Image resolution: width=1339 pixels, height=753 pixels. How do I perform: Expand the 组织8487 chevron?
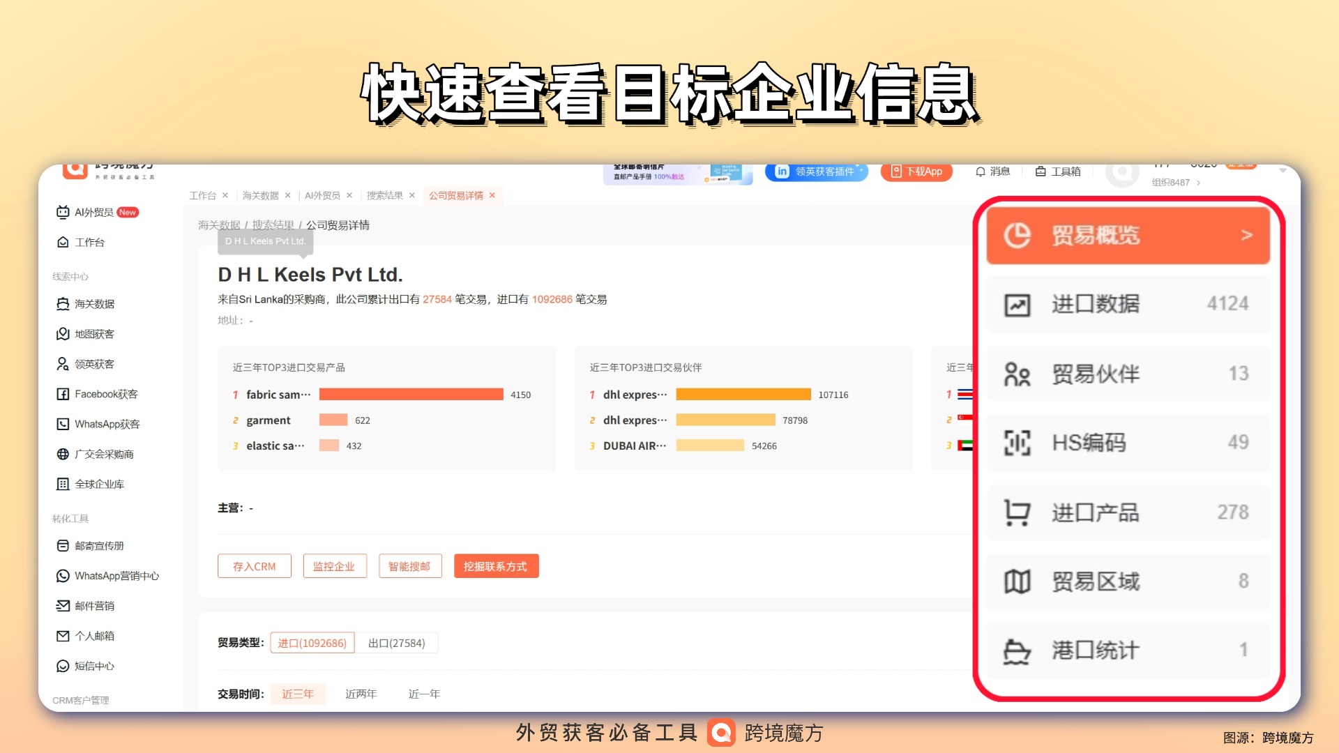tap(1199, 183)
